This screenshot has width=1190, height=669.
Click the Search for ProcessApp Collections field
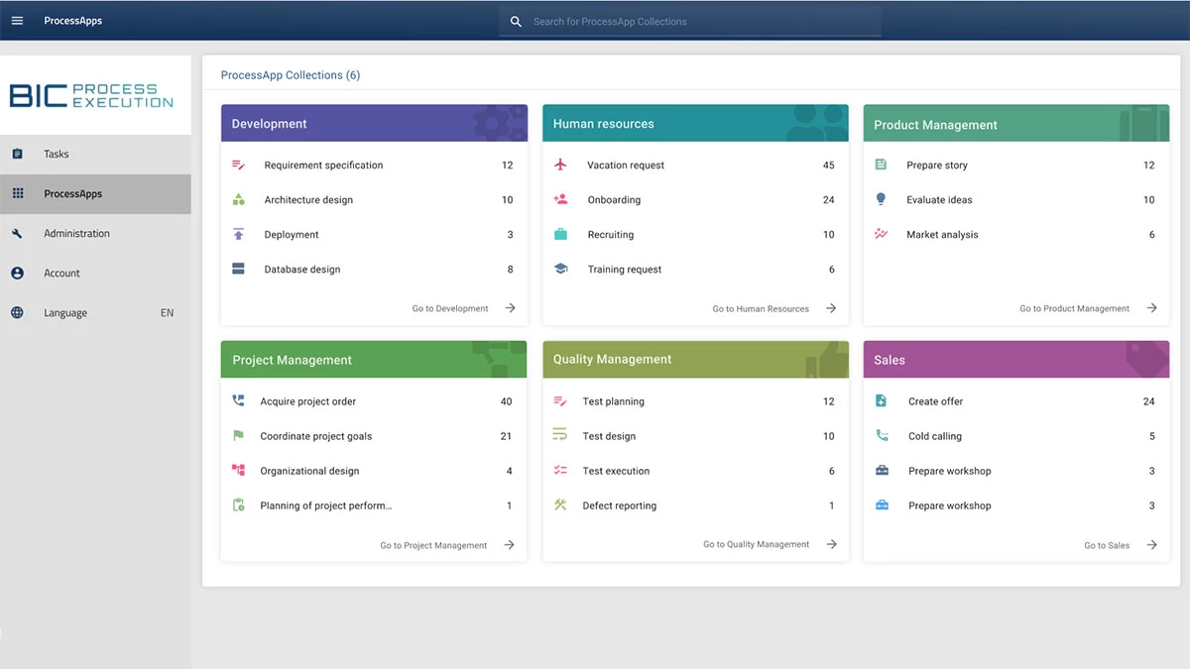pos(690,21)
